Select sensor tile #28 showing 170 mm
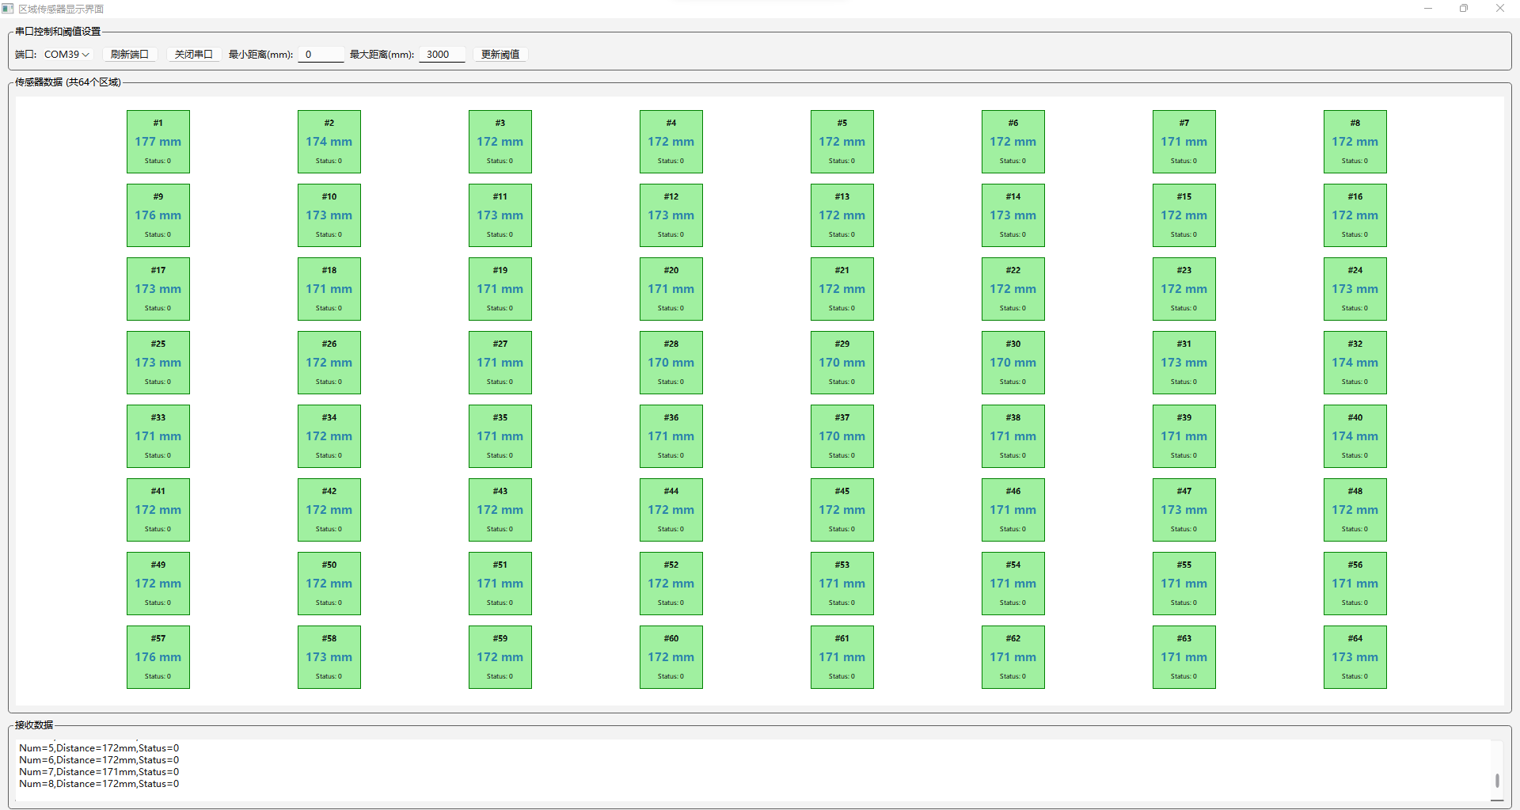1520x810 pixels. coord(671,363)
